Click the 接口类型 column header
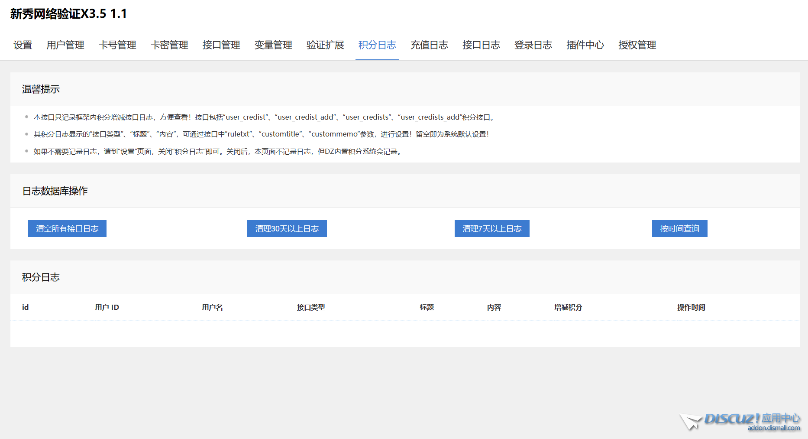The image size is (808, 439). pos(311,307)
